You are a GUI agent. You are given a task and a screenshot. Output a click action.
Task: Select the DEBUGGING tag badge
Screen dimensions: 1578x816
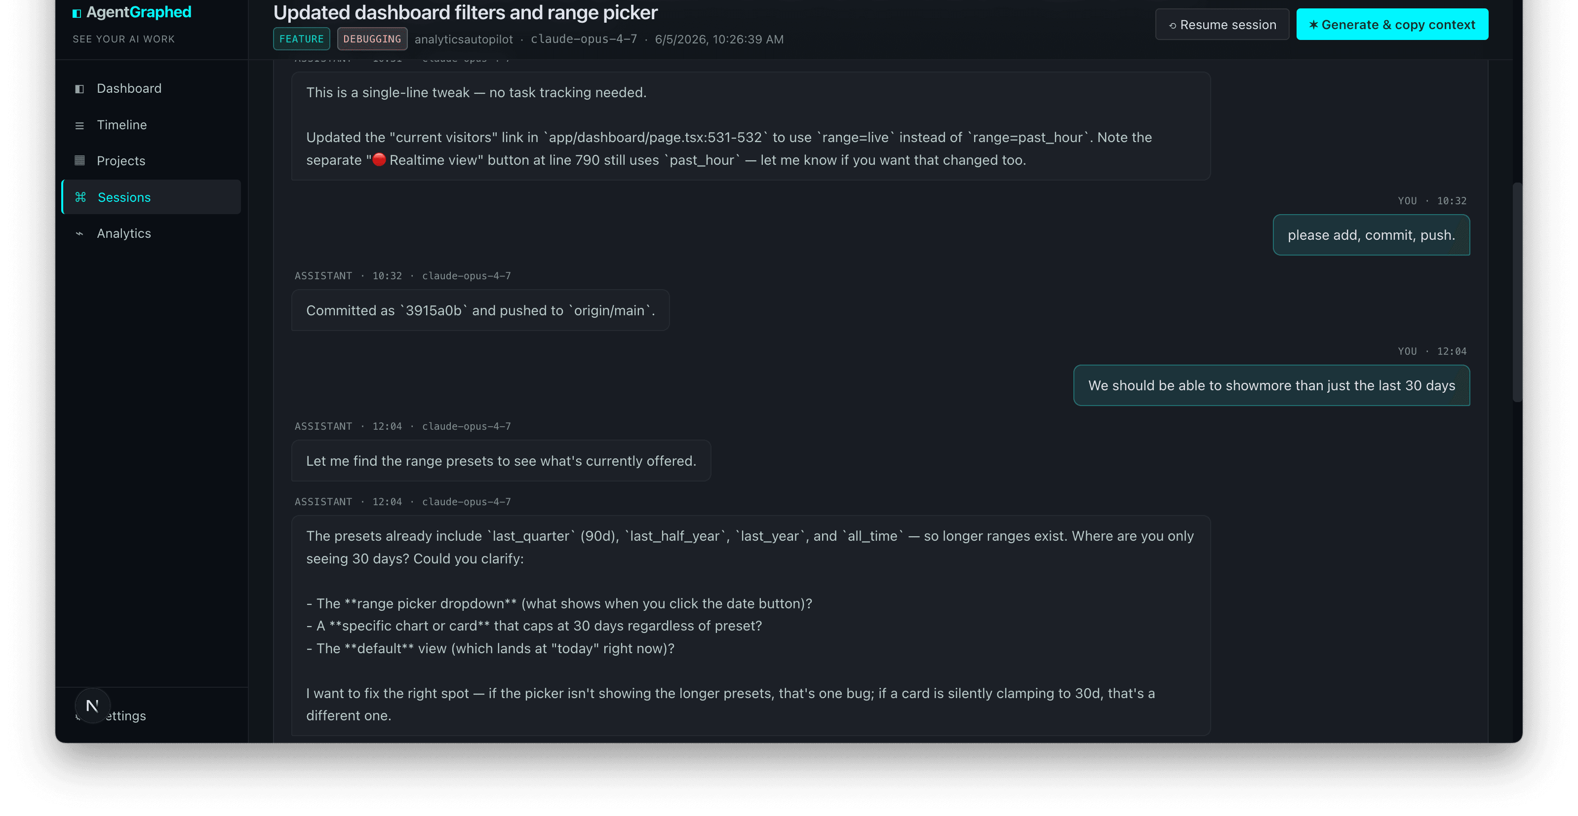(372, 38)
